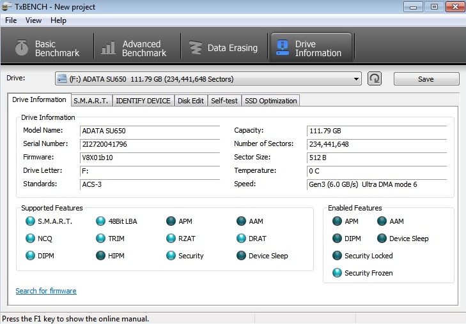Click the S.M.A.R.T. supported feature indicator

coord(30,221)
